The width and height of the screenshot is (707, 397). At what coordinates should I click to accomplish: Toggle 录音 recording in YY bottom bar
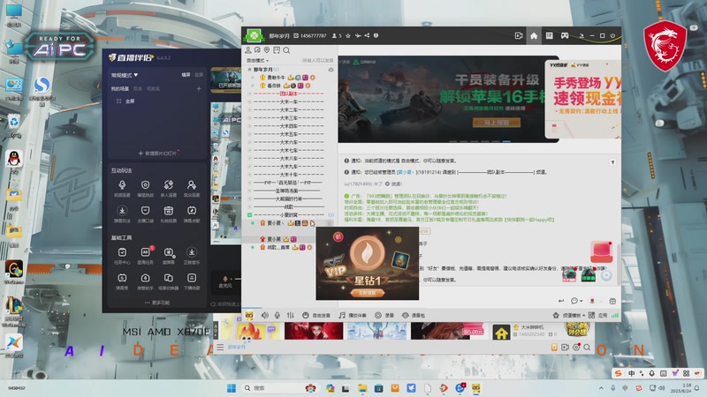(x=384, y=315)
